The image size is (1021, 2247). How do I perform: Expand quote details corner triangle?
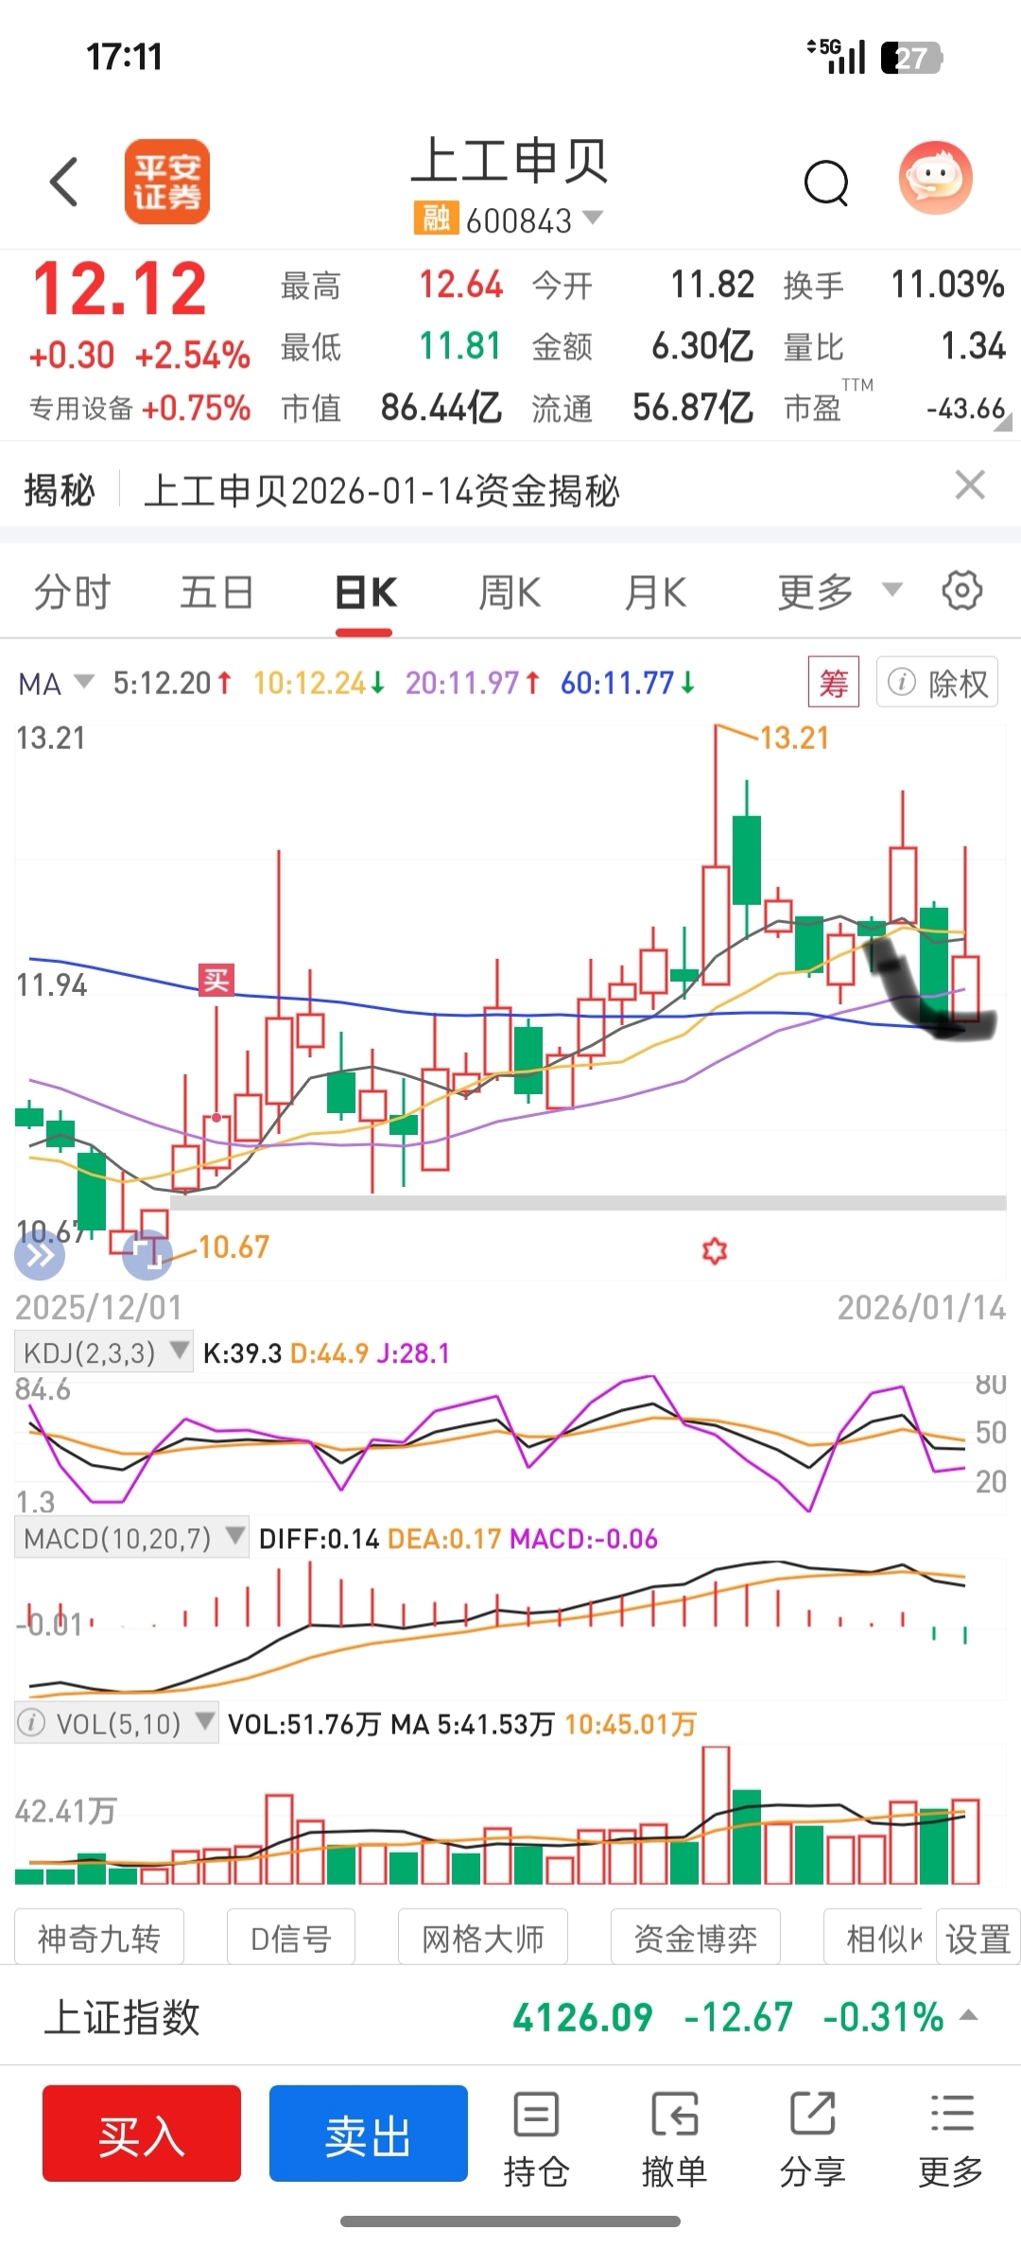(x=1002, y=423)
